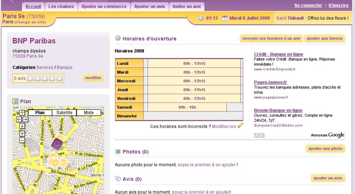Rate with the third star
Viewport: 355px width, 194px height.
click(45, 78)
